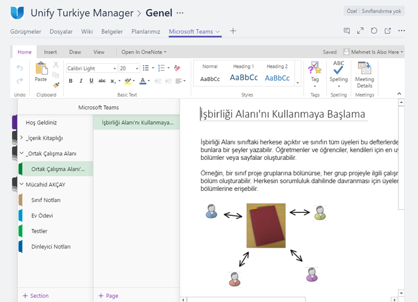The width and height of the screenshot is (418, 302).
Task: Apply yellow text highlight color
Action: click(128, 81)
